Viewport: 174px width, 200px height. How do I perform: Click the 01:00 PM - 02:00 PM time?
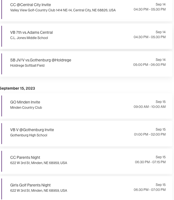point(150,134)
